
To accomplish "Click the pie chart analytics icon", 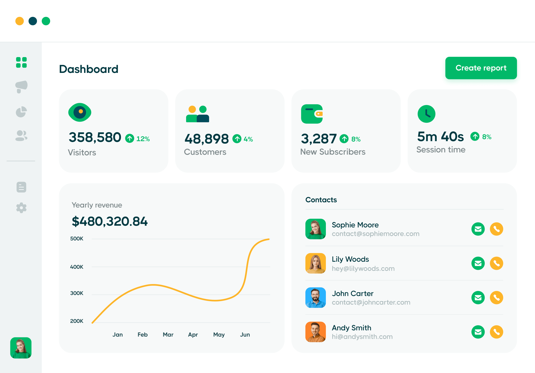I will tap(21, 112).
